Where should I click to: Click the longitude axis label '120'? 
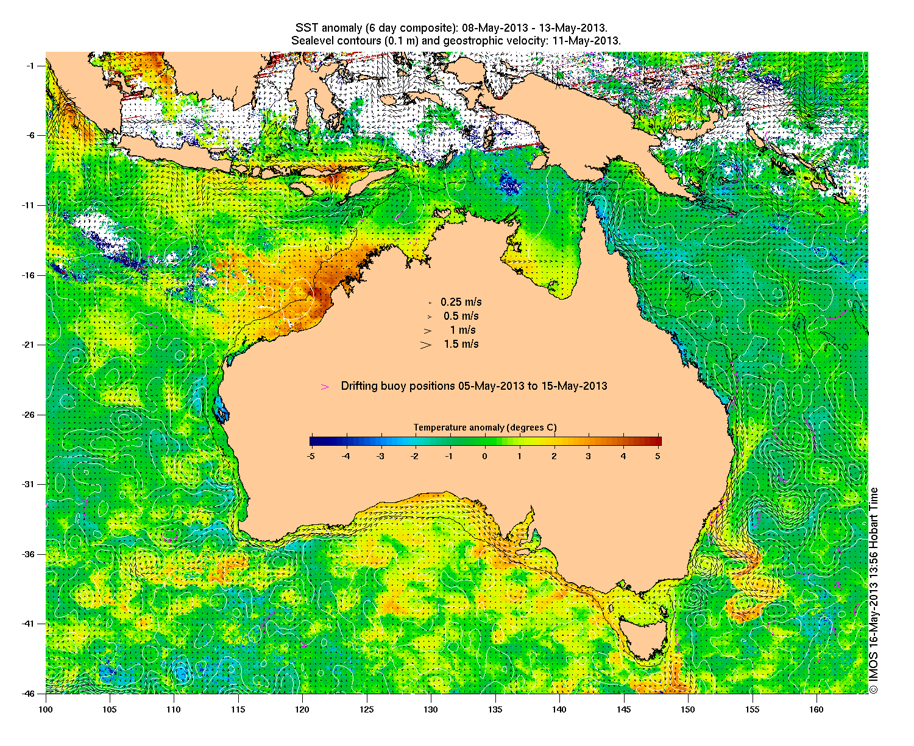pos(302,709)
